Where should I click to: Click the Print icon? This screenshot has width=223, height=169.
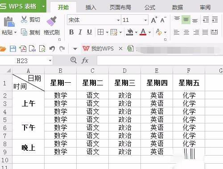point(33,49)
